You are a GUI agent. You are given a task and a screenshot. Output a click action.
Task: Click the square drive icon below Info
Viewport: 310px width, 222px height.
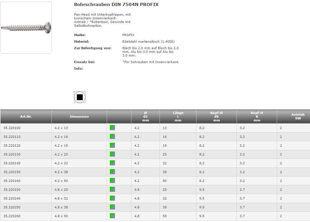tap(79, 97)
